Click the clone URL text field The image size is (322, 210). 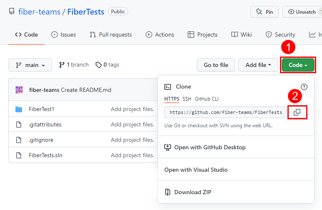(x=226, y=112)
